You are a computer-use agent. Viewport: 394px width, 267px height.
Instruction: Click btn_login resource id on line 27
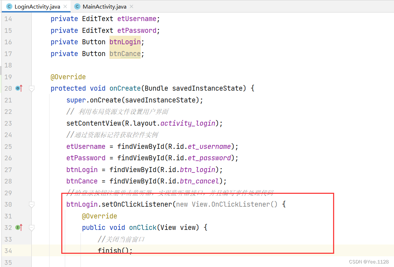click(x=197, y=170)
